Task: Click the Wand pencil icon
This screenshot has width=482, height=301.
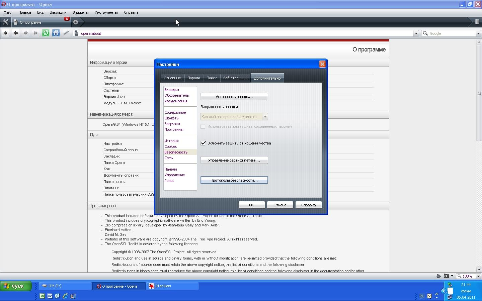Action: point(66,33)
